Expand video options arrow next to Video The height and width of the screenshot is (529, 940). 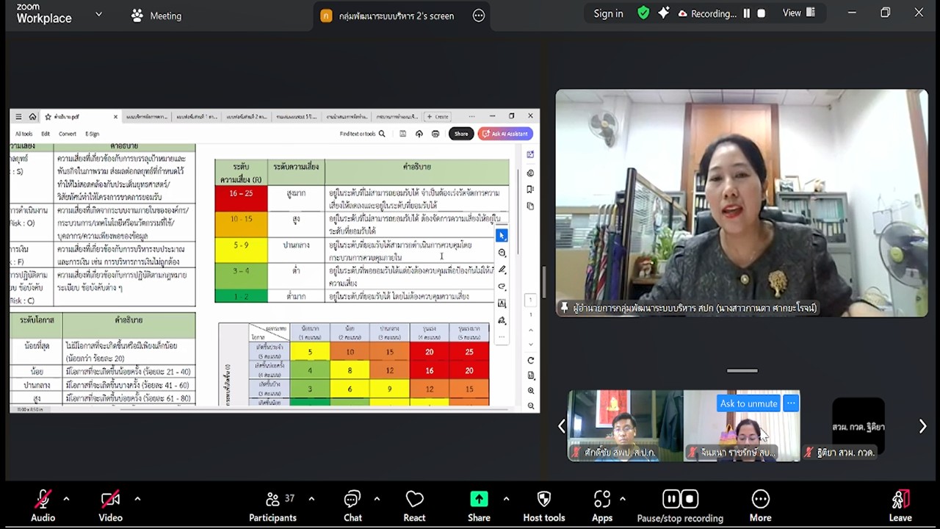click(137, 499)
